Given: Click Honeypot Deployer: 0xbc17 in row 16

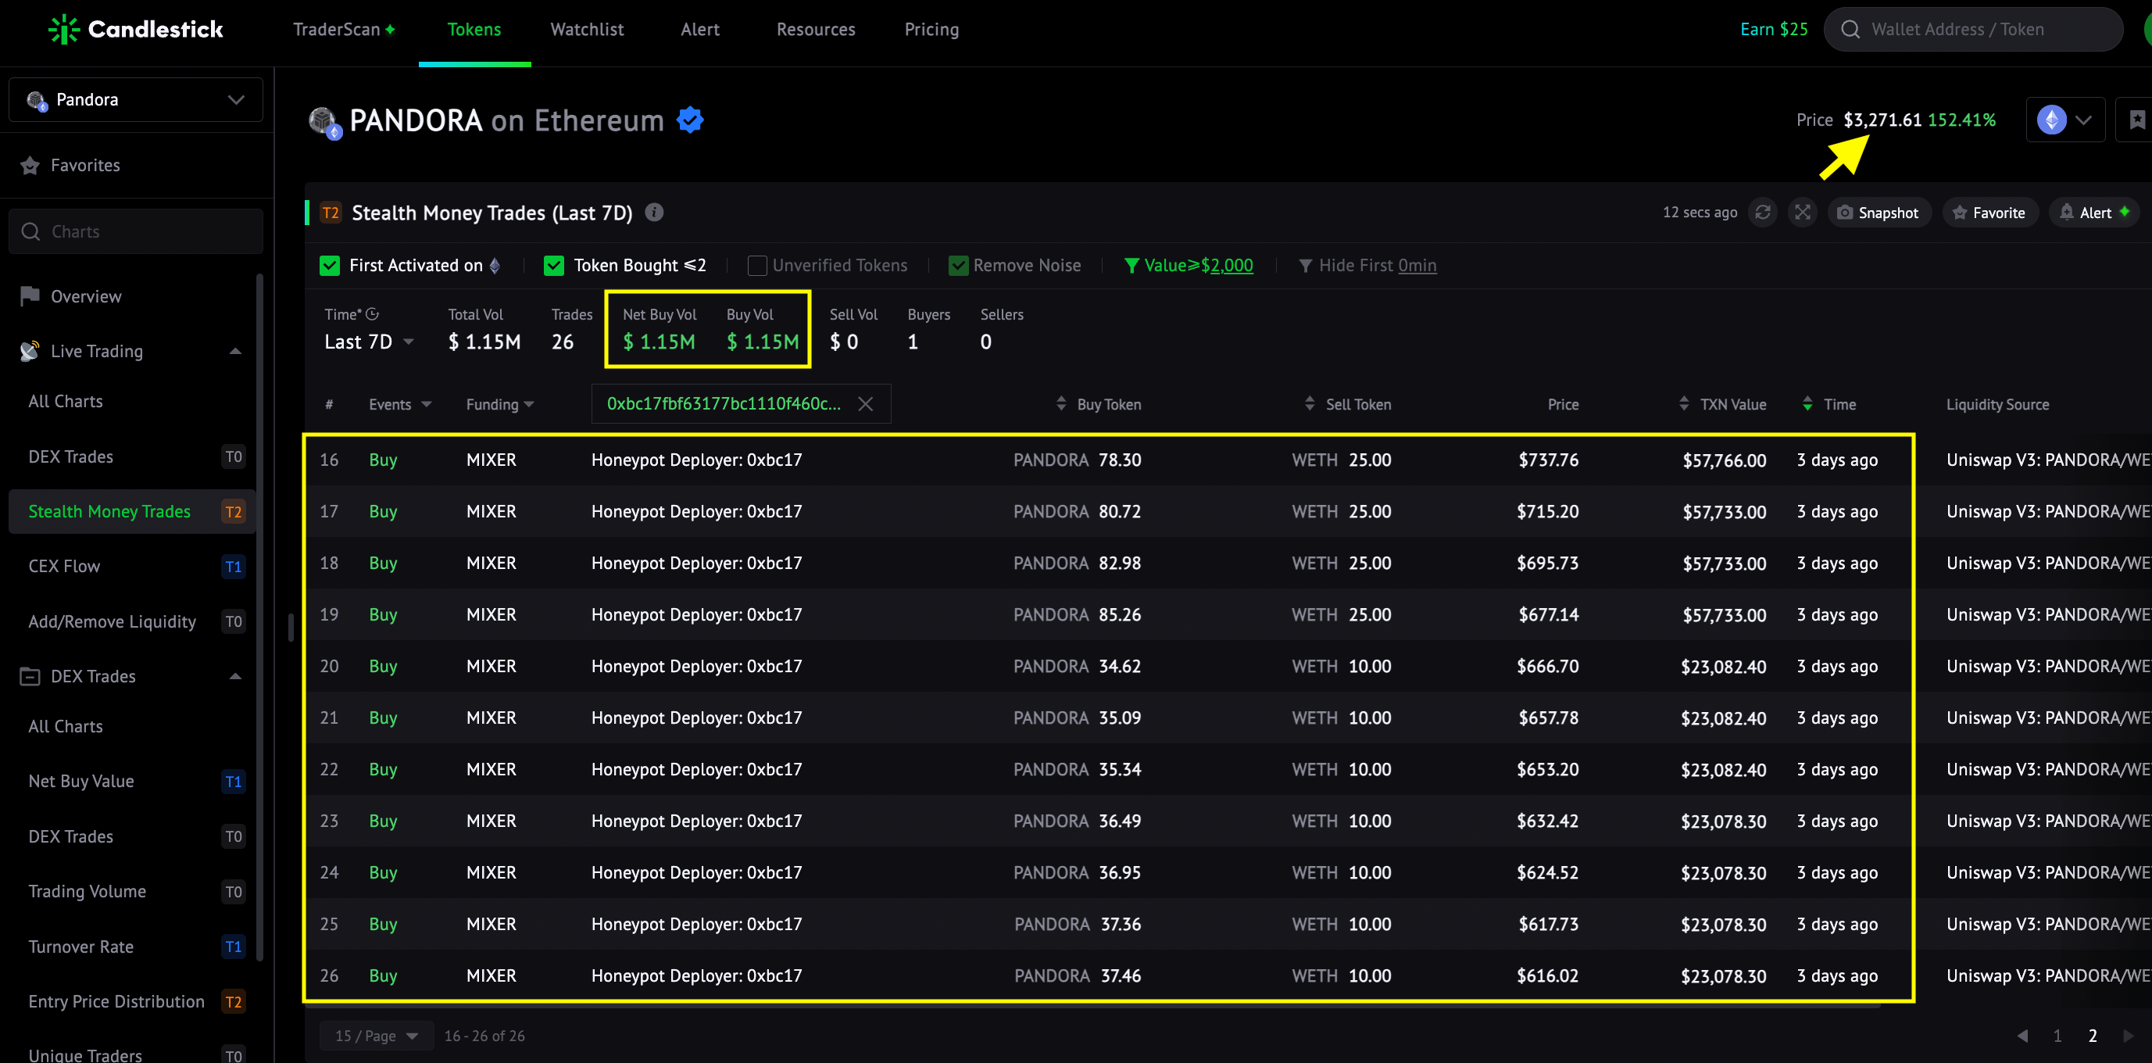Looking at the screenshot, I should pos(696,460).
